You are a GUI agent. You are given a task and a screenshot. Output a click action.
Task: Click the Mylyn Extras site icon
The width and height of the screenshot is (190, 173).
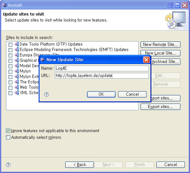coord(16,76)
